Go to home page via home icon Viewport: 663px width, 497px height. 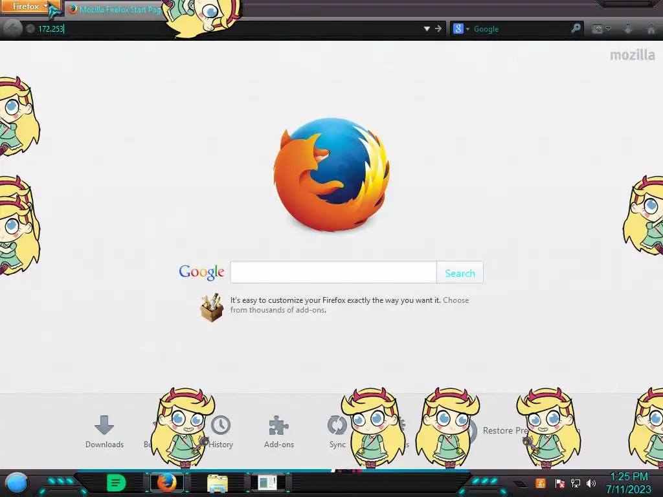(x=651, y=28)
